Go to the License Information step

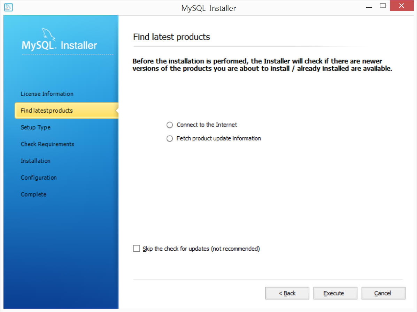click(47, 94)
